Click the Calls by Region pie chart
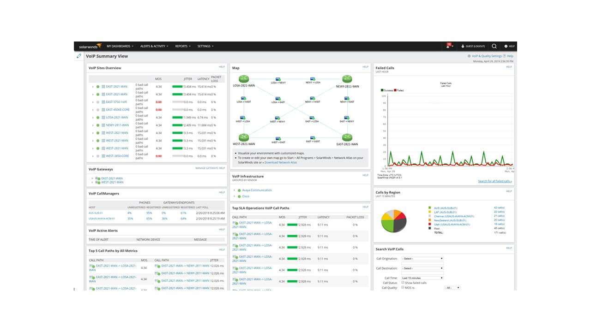The height and width of the screenshot is (332, 591). (393, 220)
